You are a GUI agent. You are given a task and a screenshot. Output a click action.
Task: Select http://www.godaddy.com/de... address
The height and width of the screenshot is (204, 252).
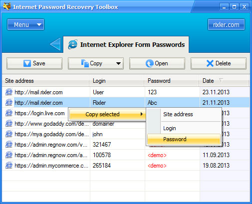pos(51,124)
